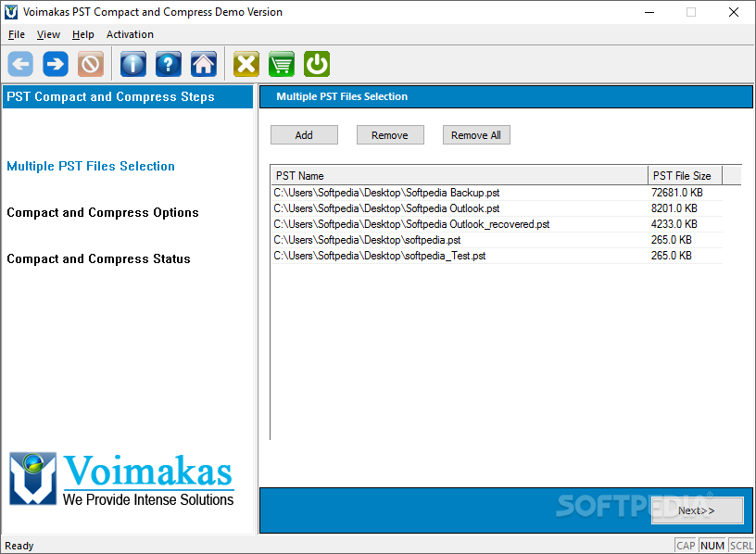Click the PST File Size column header
The image size is (756, 554).
pyautogui.click(x=686, y=175)
